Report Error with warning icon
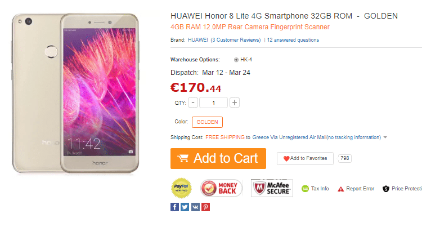The height and width of the screenshot is (236, 422). pyautogui.click(x=356, y=189)
